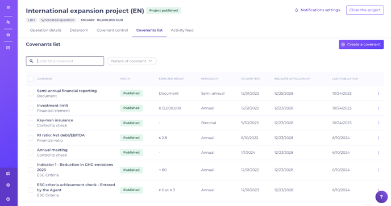This screenshot has width=391, height=206.
Task: Open the bank building icon in sidebar
Action: [x=8, y=35]
